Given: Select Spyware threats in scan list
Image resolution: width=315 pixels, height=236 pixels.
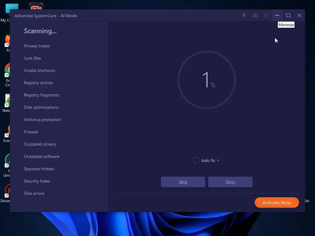Looking at the screenshot, I should [x=39, y=169].
